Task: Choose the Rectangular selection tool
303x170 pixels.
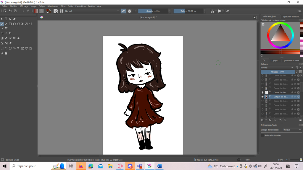Action: (2, 48)
